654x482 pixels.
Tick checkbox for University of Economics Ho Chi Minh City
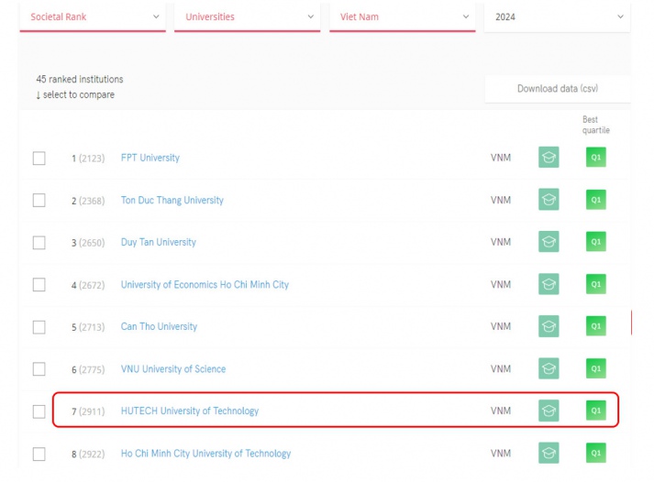click(39, 285)
